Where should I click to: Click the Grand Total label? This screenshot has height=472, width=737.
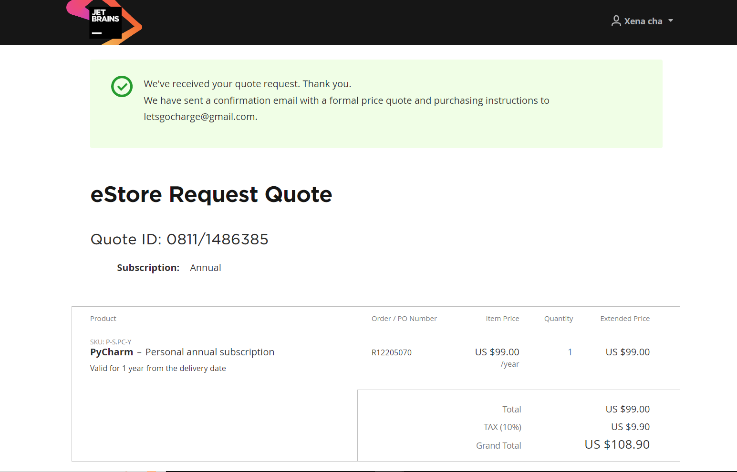[x=498, y=445]
